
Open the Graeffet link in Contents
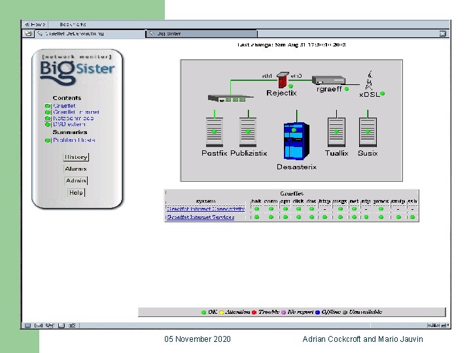[64, 106]
